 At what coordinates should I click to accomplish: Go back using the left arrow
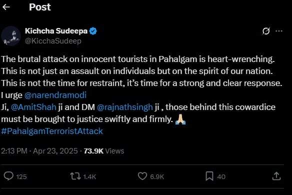6,7
